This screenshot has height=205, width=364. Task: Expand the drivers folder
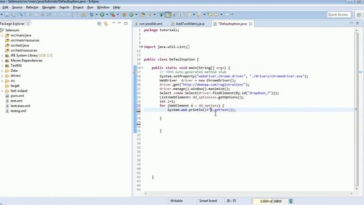(x=2, y=76)
